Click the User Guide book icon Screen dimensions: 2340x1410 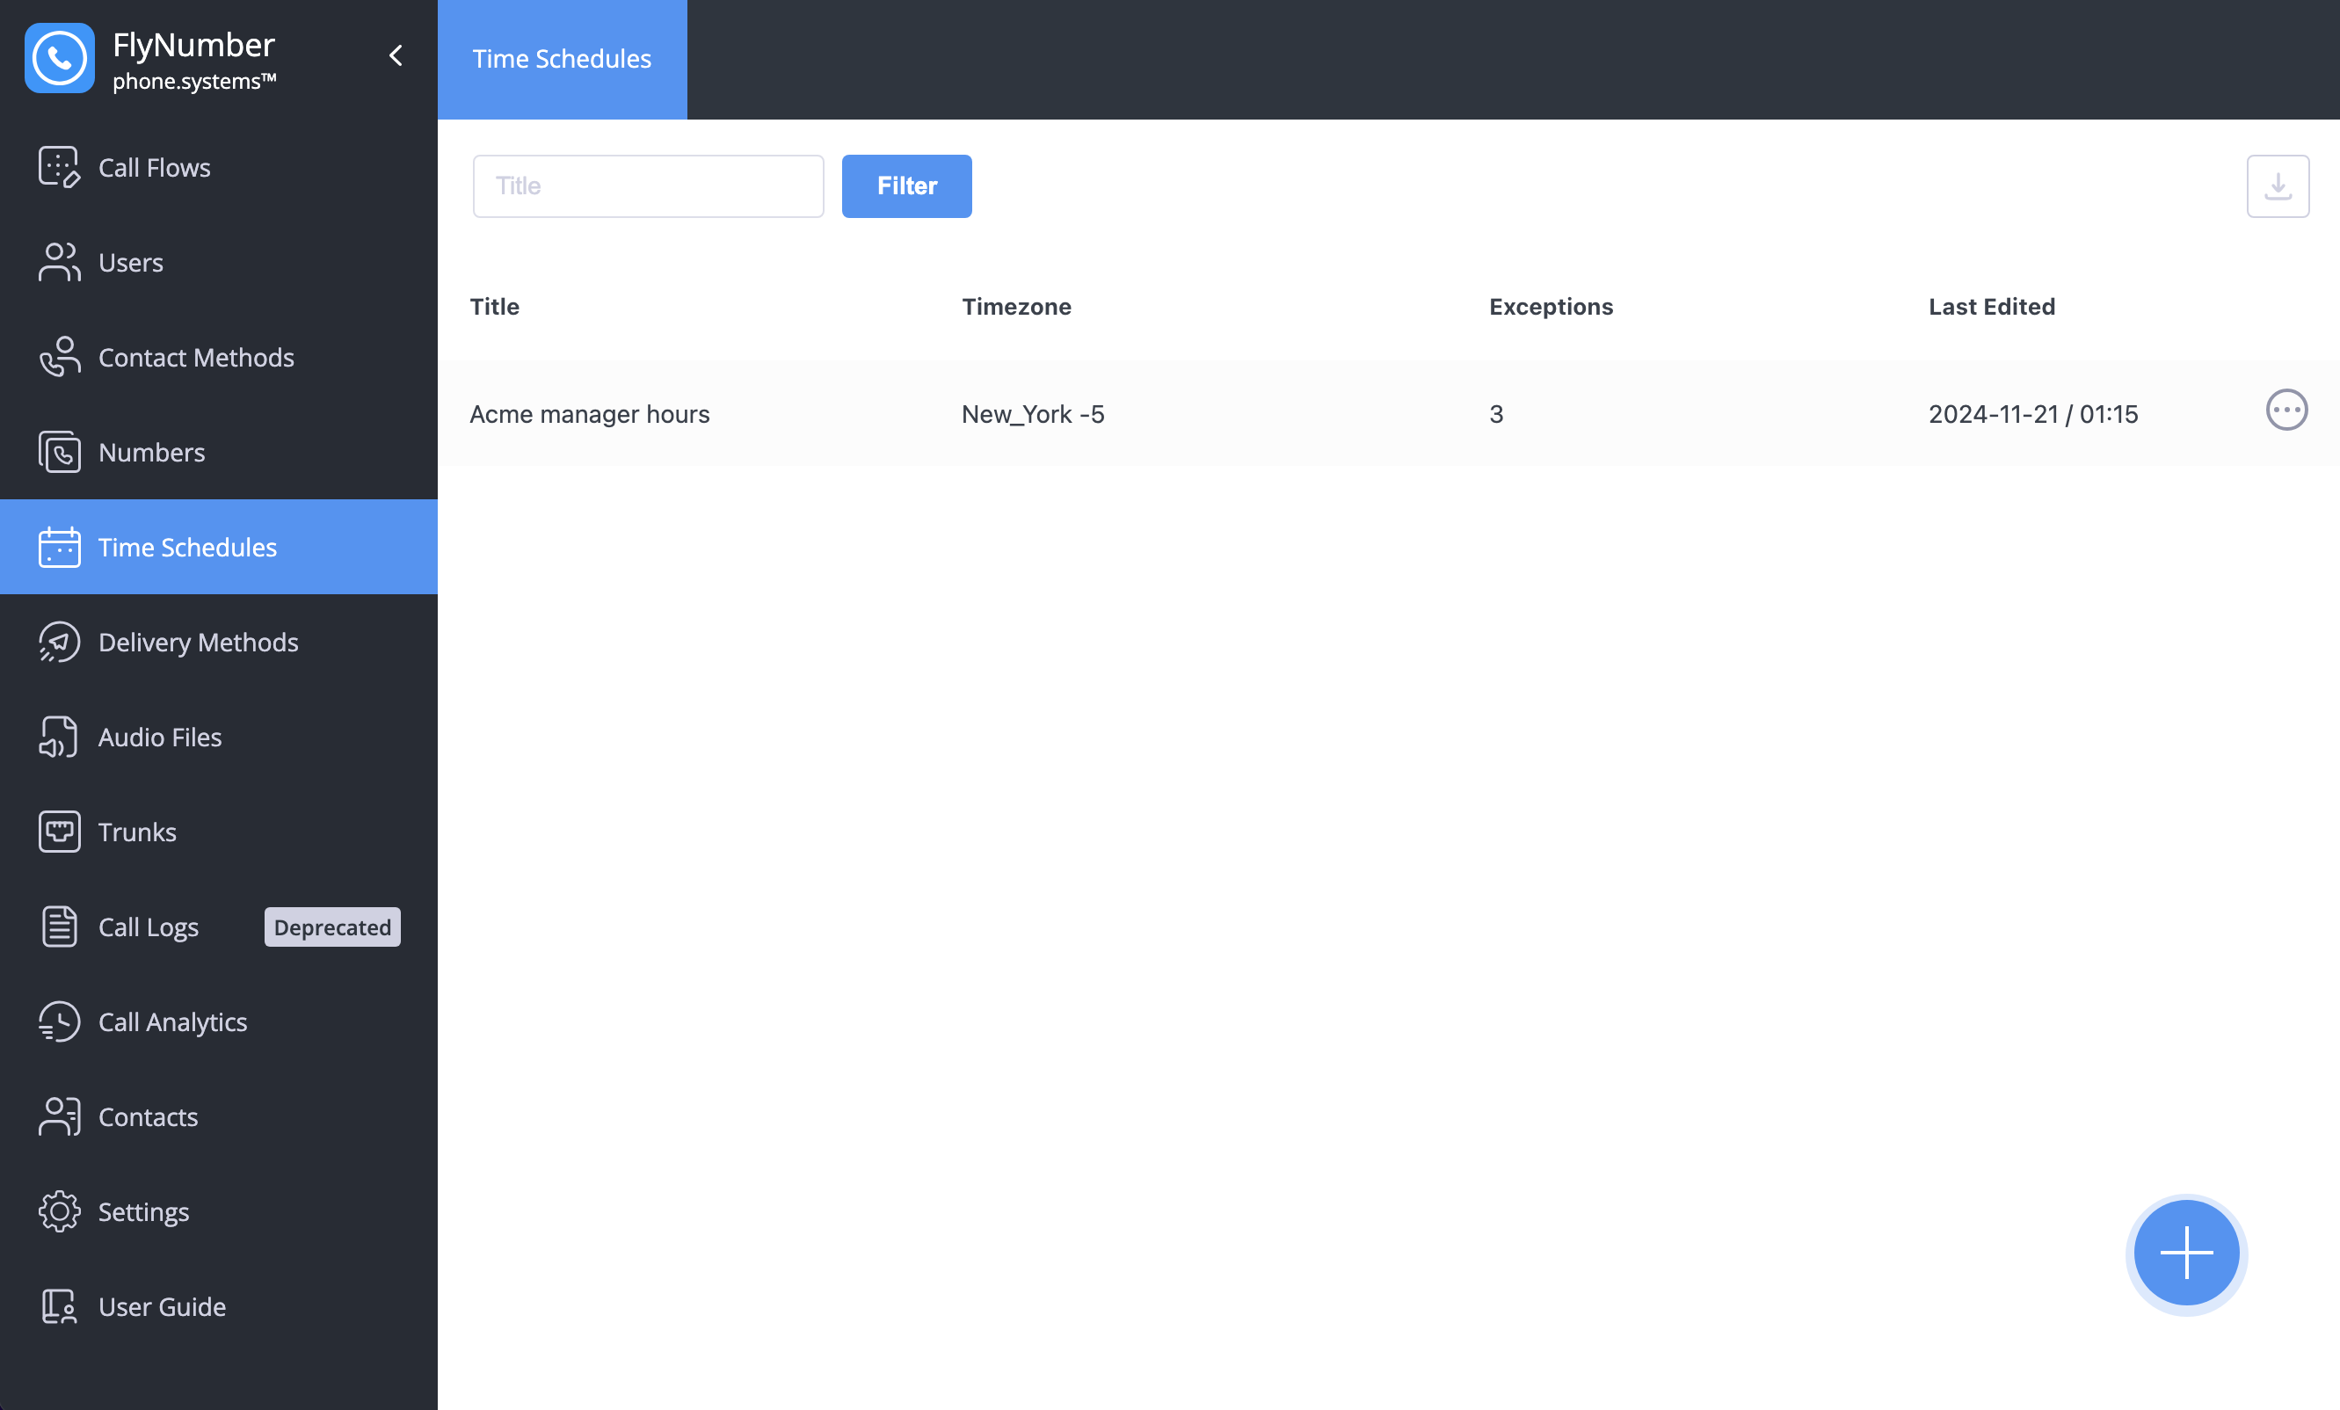59,1306
